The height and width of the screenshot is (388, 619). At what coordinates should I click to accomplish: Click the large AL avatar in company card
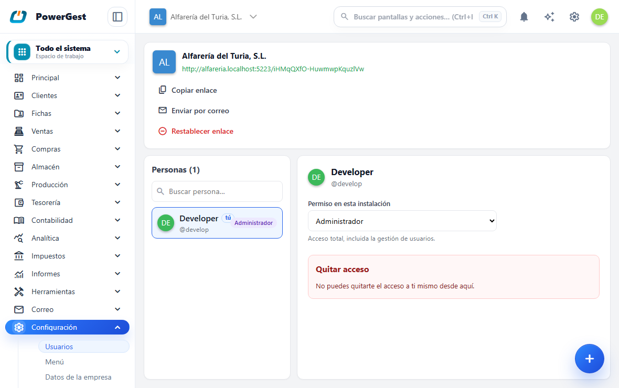(164, 62)
